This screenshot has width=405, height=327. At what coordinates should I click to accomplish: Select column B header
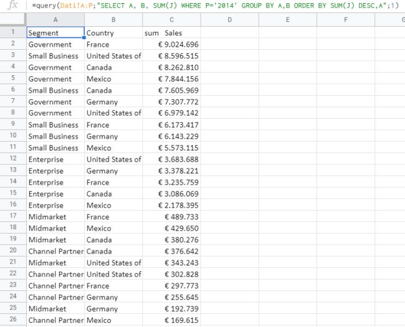point(113,20)
